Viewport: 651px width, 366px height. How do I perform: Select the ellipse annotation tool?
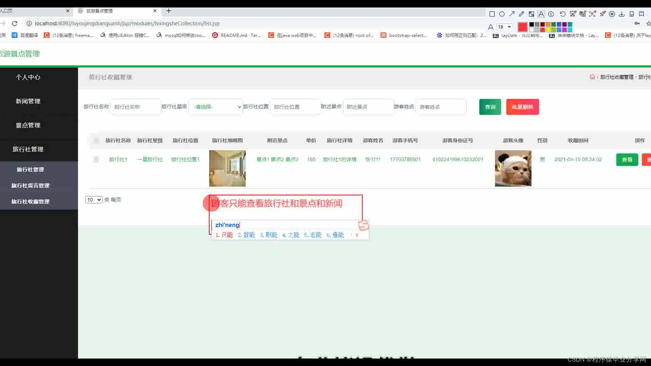click(x=502, y=14)
